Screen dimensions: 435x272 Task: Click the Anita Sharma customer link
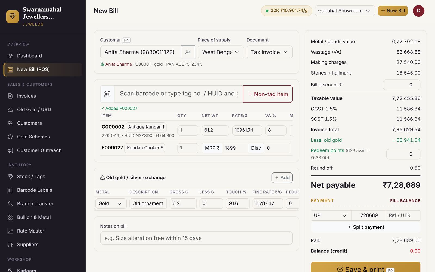point(119,64)
